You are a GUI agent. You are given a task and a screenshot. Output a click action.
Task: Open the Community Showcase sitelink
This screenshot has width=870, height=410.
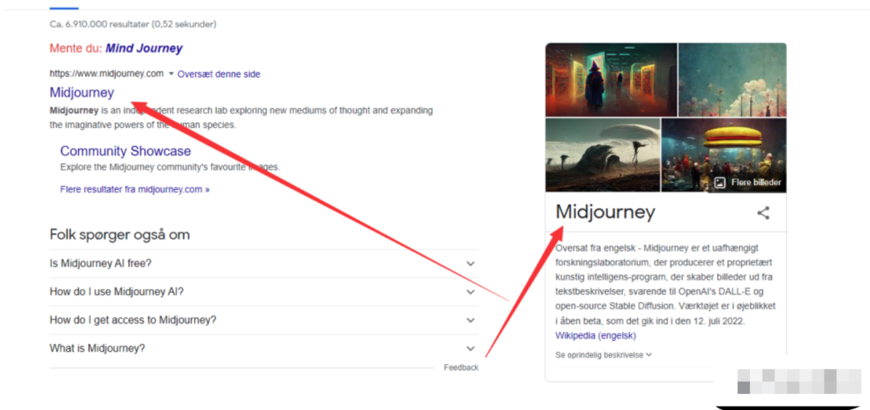(x=126, y=151)
